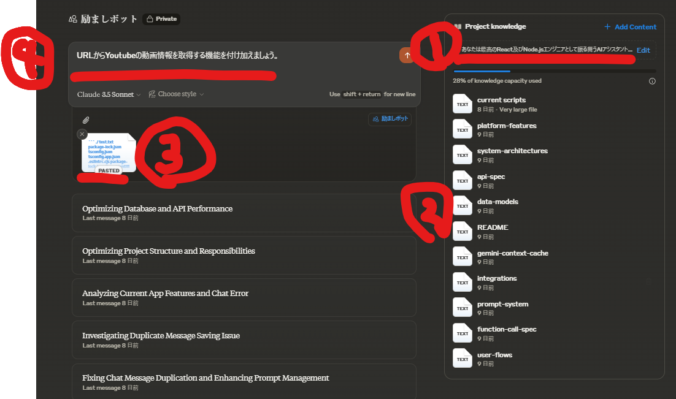This screenshot has height=399, width=676.
Task: Open chat Optimizing Database and API Performance
Action: point(244,213)
